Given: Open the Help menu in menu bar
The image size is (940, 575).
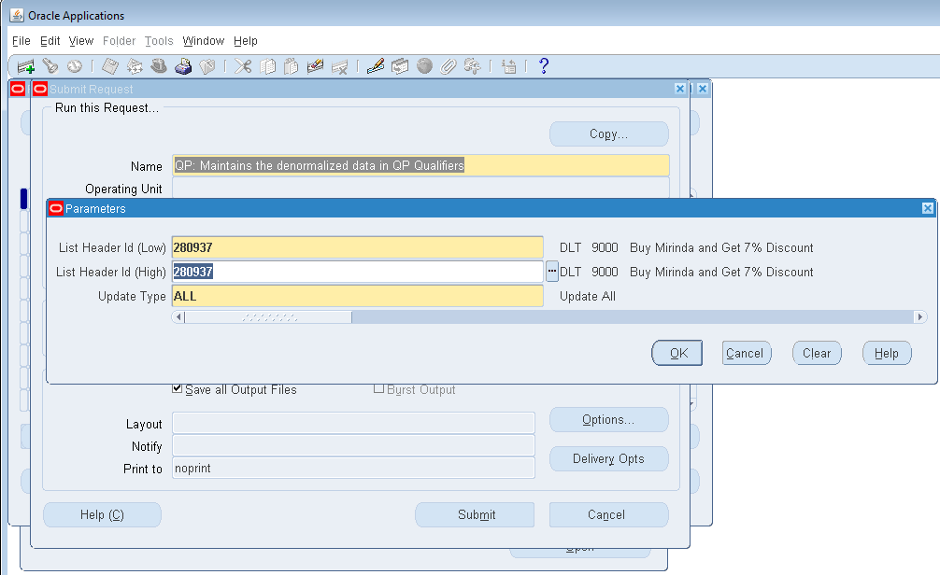Looking at the screenshot, I should pyautogui.click(x=245, y=41).
